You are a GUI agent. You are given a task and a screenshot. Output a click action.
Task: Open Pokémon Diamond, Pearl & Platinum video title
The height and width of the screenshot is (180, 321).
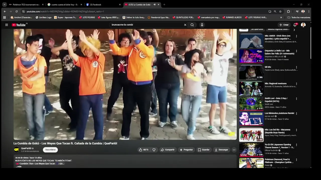(x=279, y=161)
